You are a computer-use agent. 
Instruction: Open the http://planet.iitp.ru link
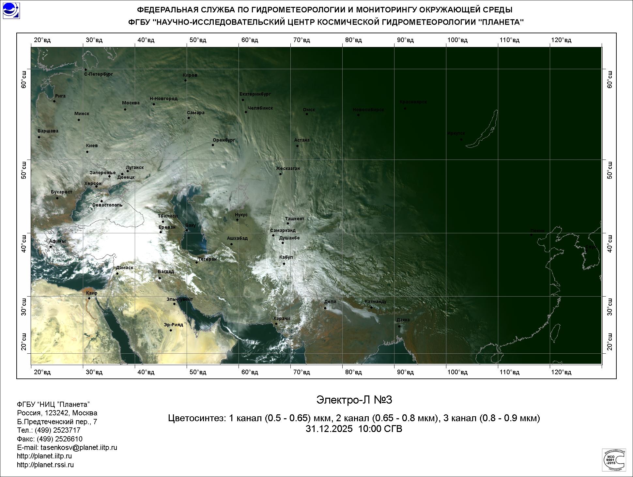[x=44, y=456]
